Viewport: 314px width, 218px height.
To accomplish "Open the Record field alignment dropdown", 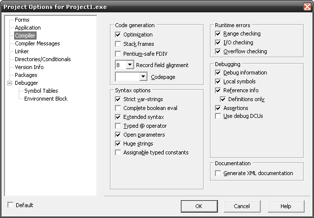I will coord(130,65).
